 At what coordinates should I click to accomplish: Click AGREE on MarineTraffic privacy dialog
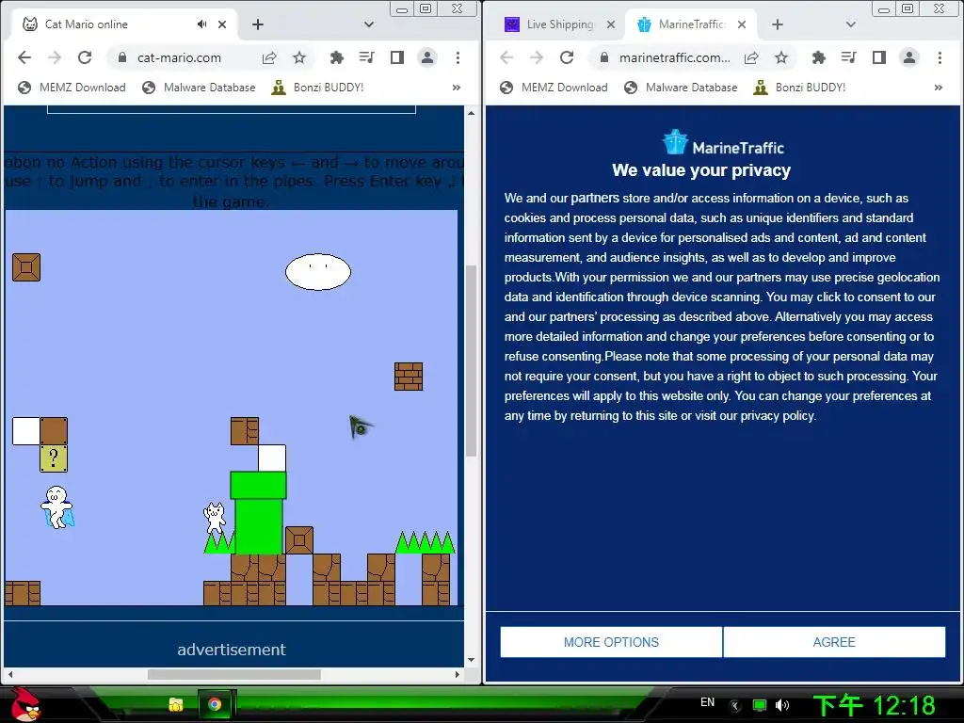834,642
